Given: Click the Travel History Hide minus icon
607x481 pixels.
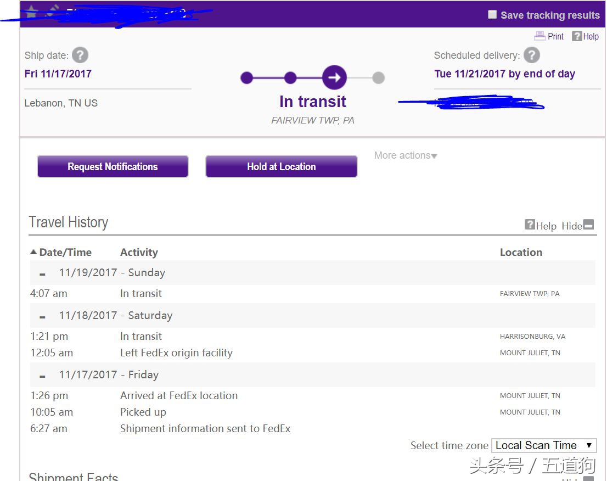Looking at the screenshot, I should pos(588,225).
